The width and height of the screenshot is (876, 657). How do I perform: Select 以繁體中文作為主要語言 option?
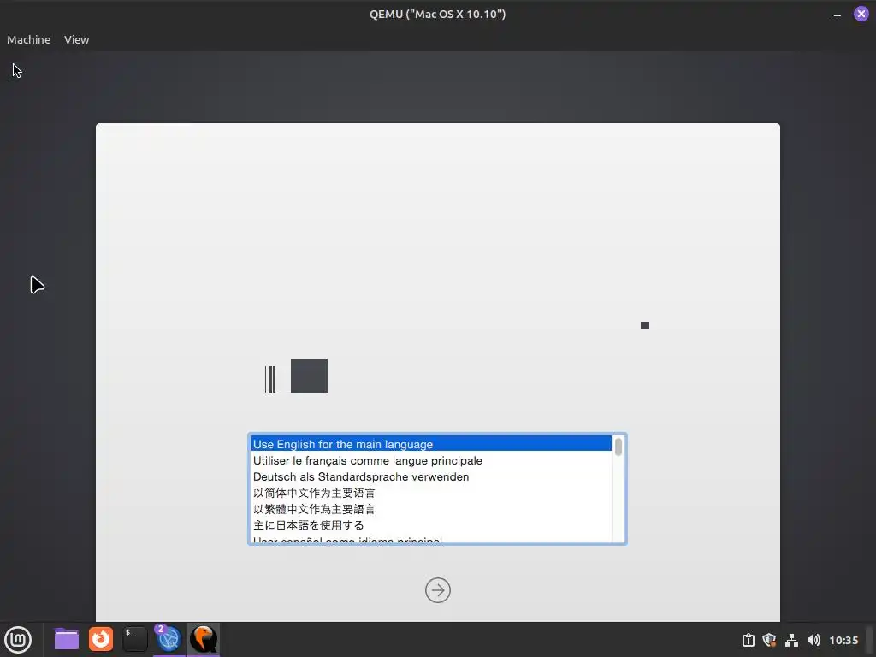pos(431,509)
